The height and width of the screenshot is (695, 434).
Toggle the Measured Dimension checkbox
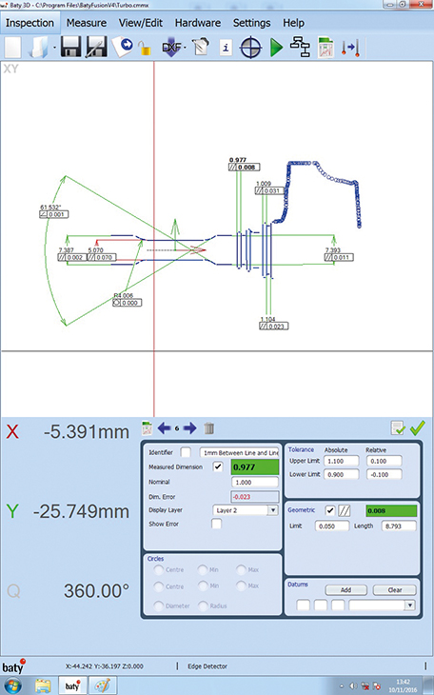(218, 467)
